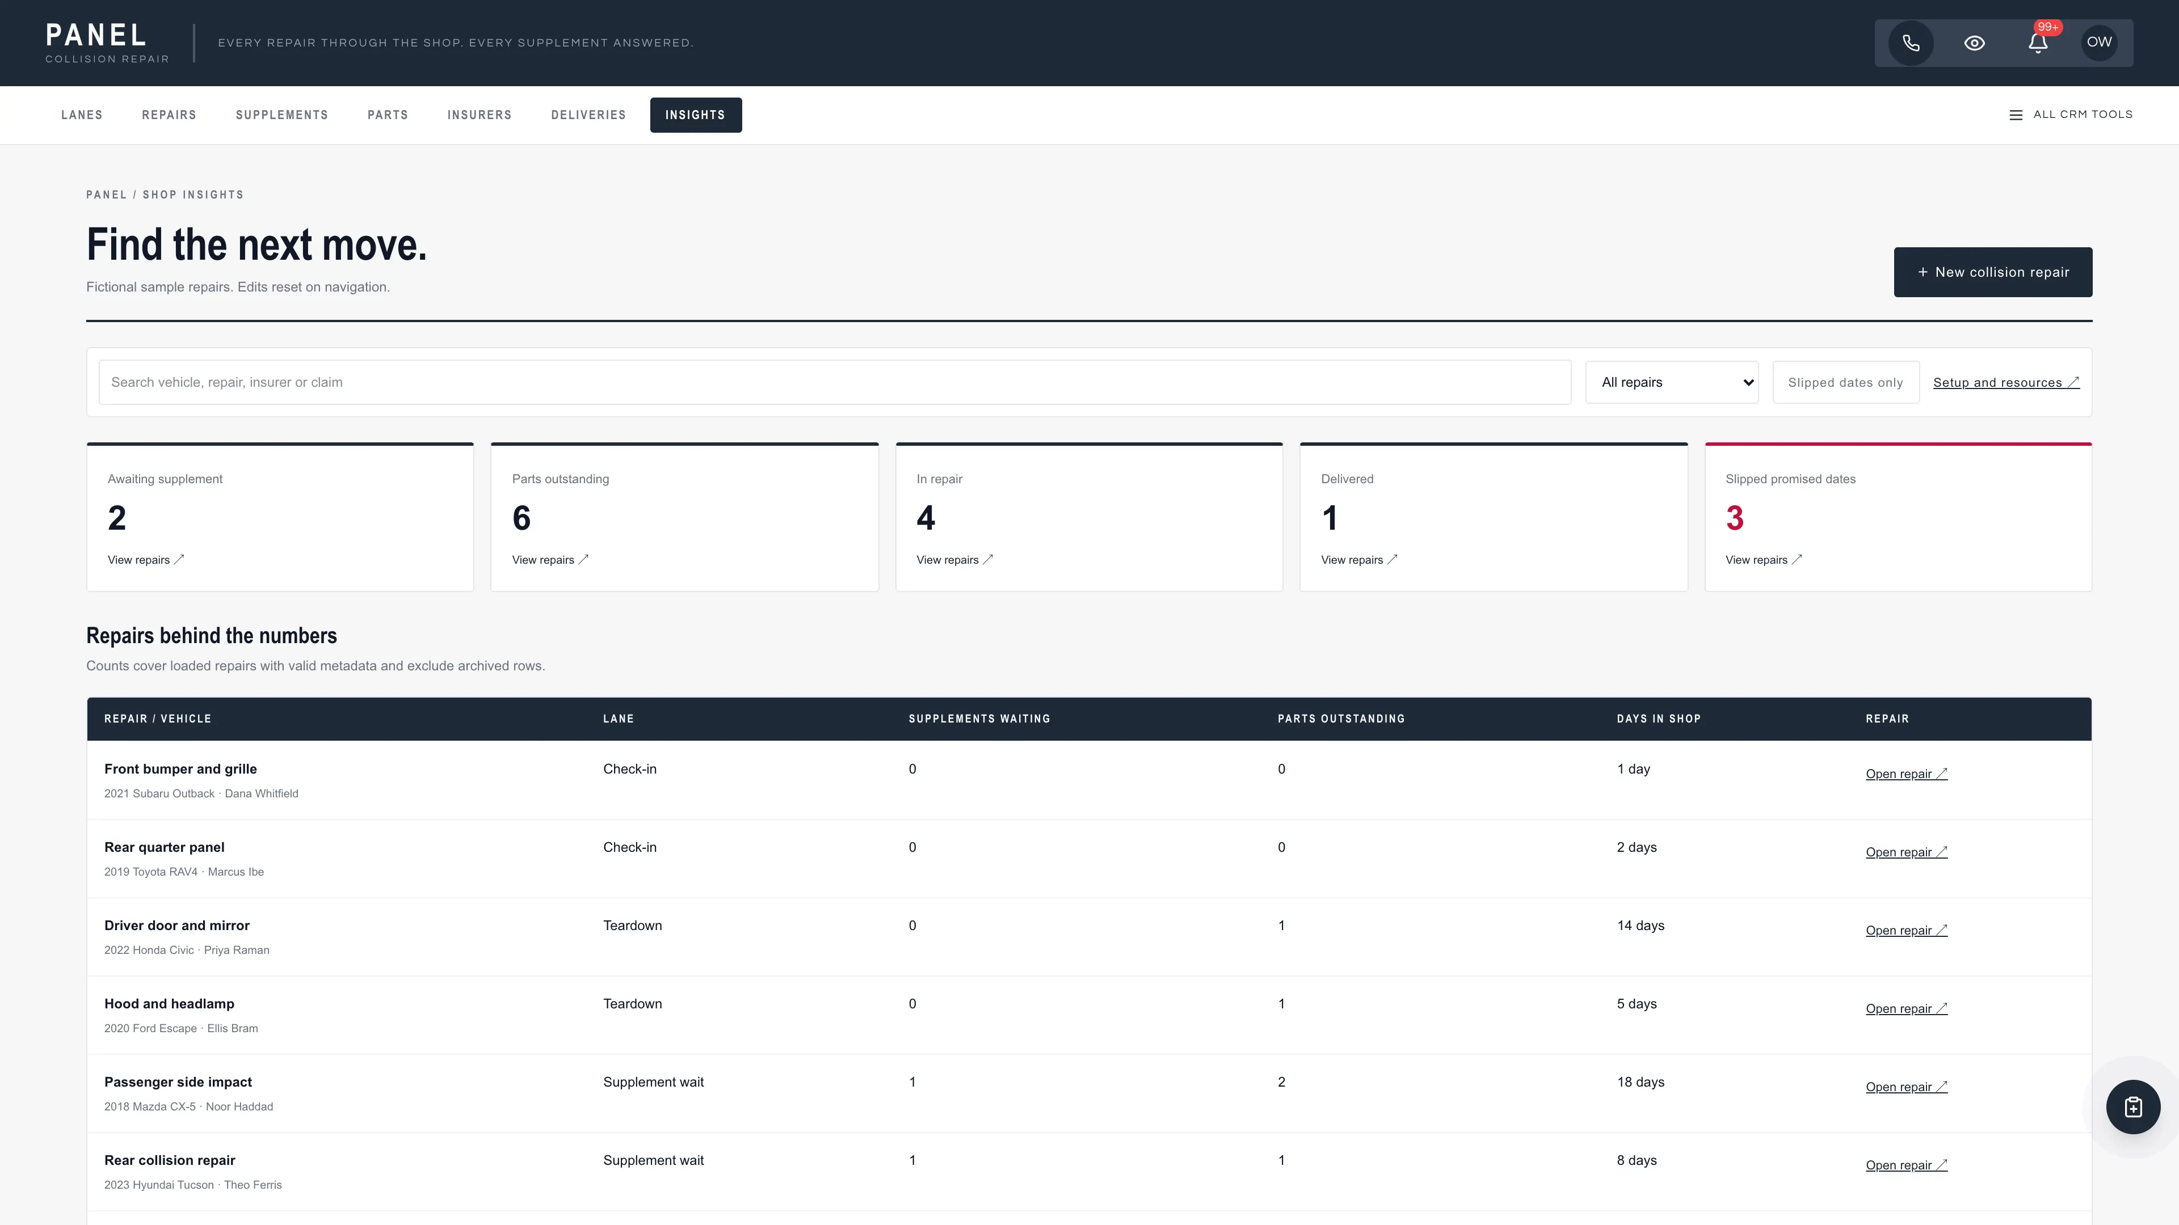Go to the Lanes tab
The image size is (2179, 1225).
tap(82, 115)
